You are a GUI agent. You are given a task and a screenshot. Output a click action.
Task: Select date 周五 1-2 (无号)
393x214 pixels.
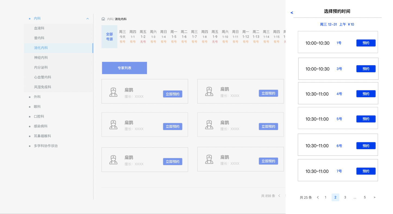coord(143,37)
